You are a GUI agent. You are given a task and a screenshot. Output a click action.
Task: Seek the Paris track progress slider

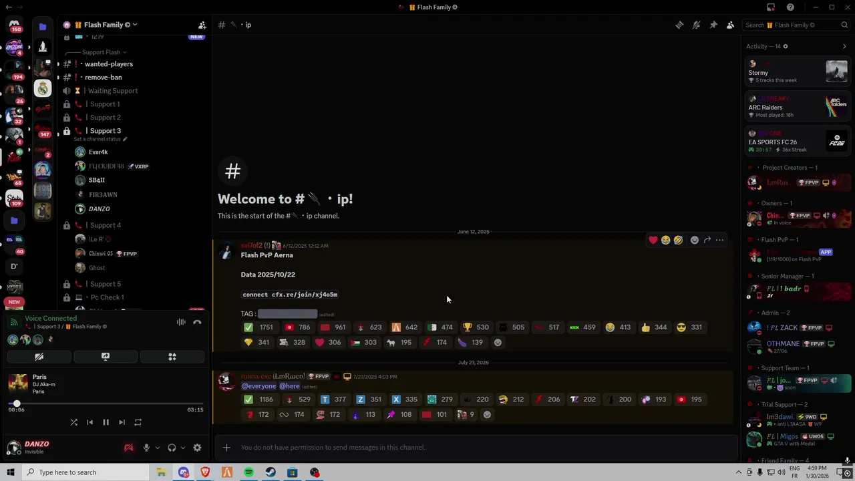click(x=106, y=404)
